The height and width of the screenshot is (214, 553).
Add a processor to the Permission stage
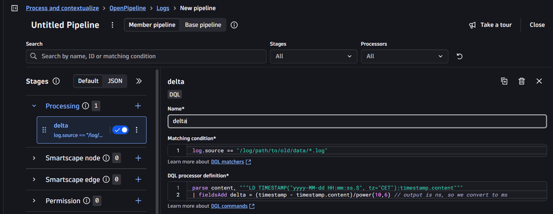pyautogui.click(x=138, y=201)
